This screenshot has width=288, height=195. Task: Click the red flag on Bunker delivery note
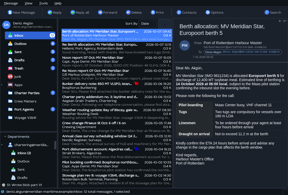pos(136,84)
